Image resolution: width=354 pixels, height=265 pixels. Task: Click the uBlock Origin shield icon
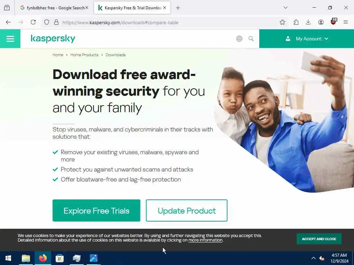tap(334, 22)
